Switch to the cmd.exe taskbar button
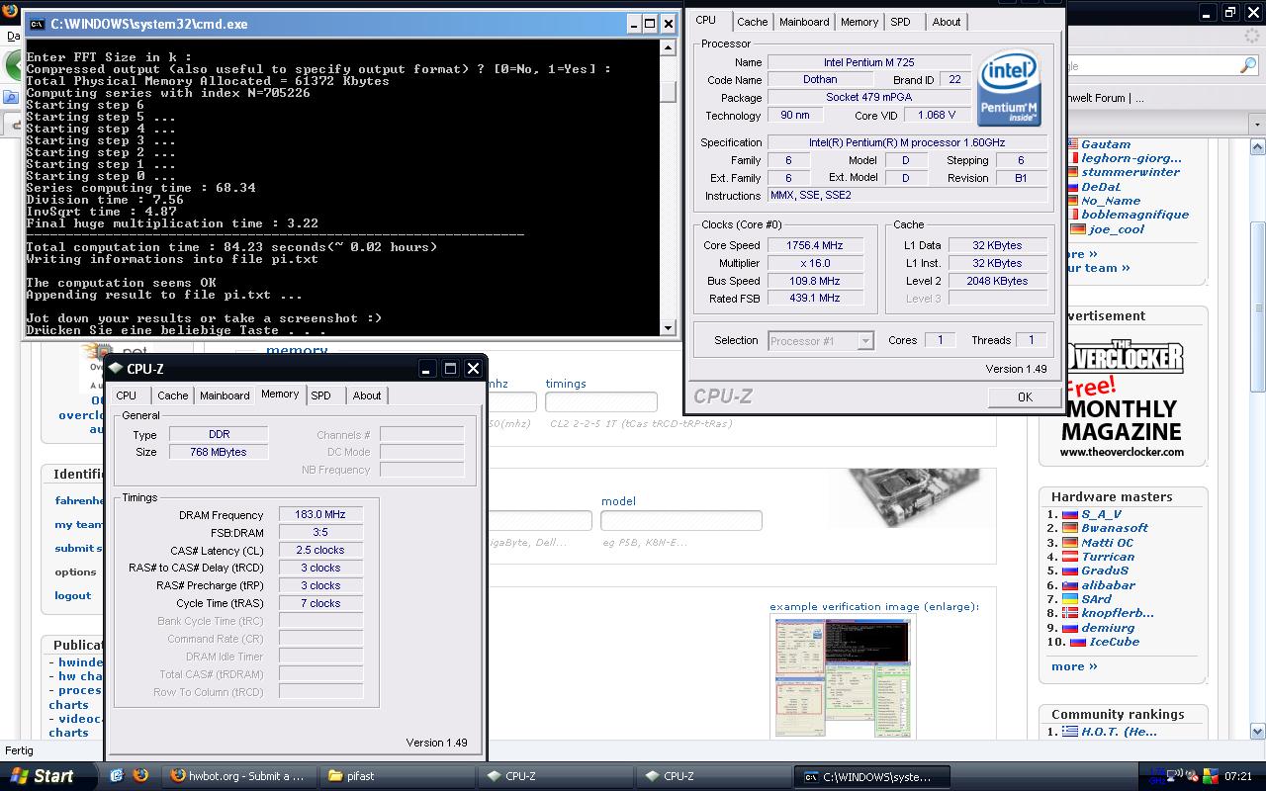The height and width of the screenshot is (791, 1266). [873, 776]
